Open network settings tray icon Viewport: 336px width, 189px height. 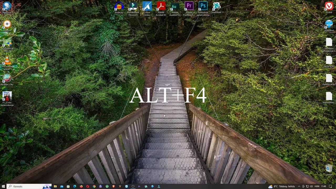[x=307, y=186]
